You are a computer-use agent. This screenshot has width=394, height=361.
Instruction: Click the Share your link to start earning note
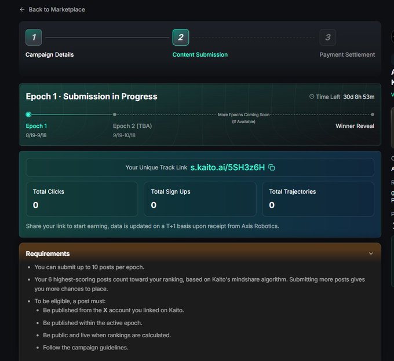pyautogui.click(x=152, y=226)
